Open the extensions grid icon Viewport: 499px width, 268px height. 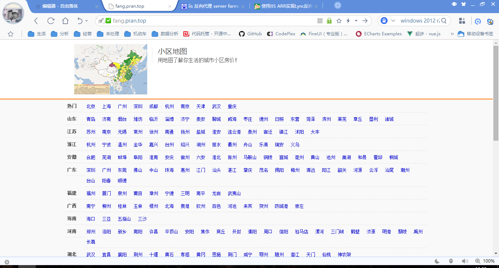[462, 21]
